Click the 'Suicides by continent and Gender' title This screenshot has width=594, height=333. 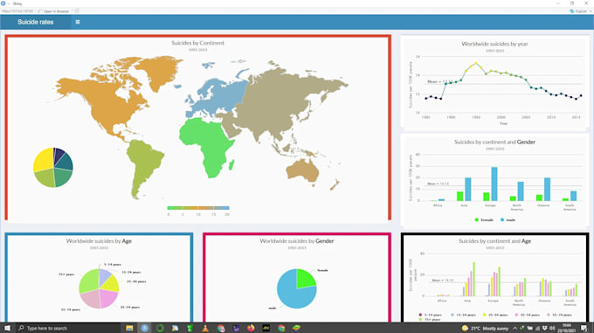tap(494, 142)
